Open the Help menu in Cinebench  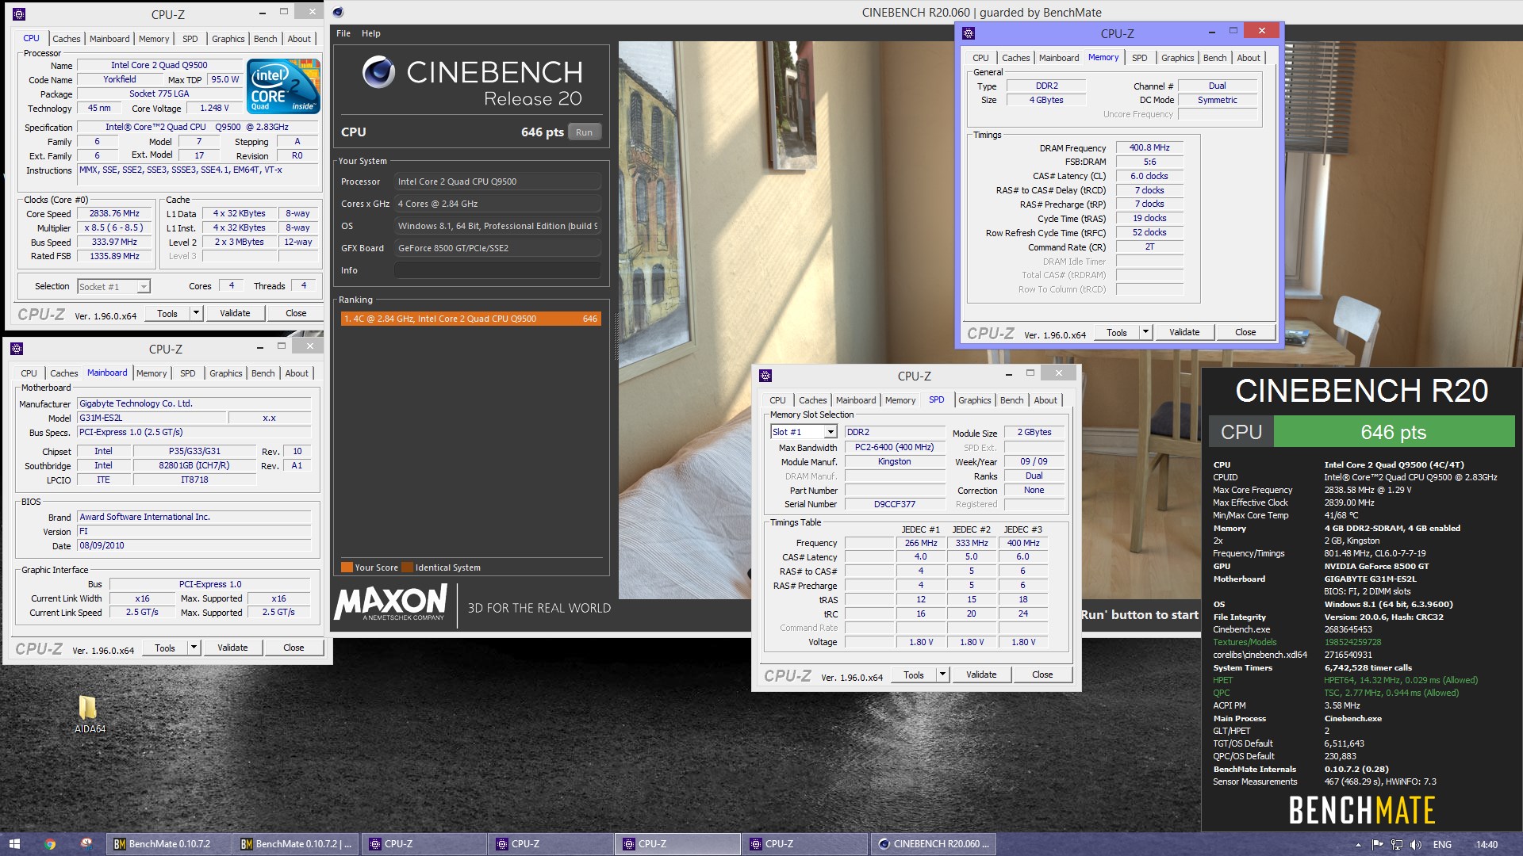[x=371, y=33]
